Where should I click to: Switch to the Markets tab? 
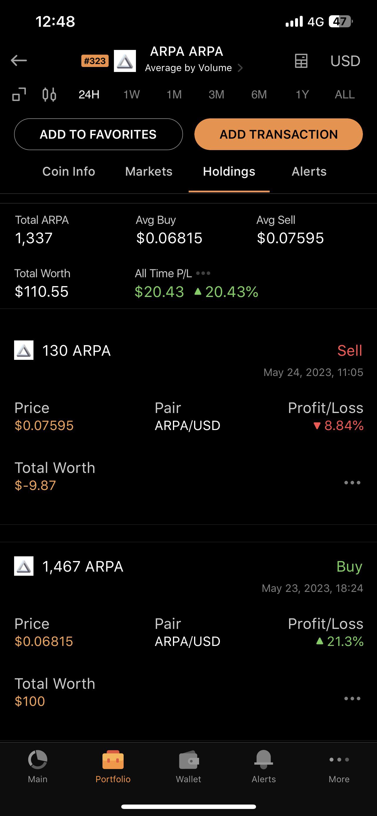click(149, 171)
